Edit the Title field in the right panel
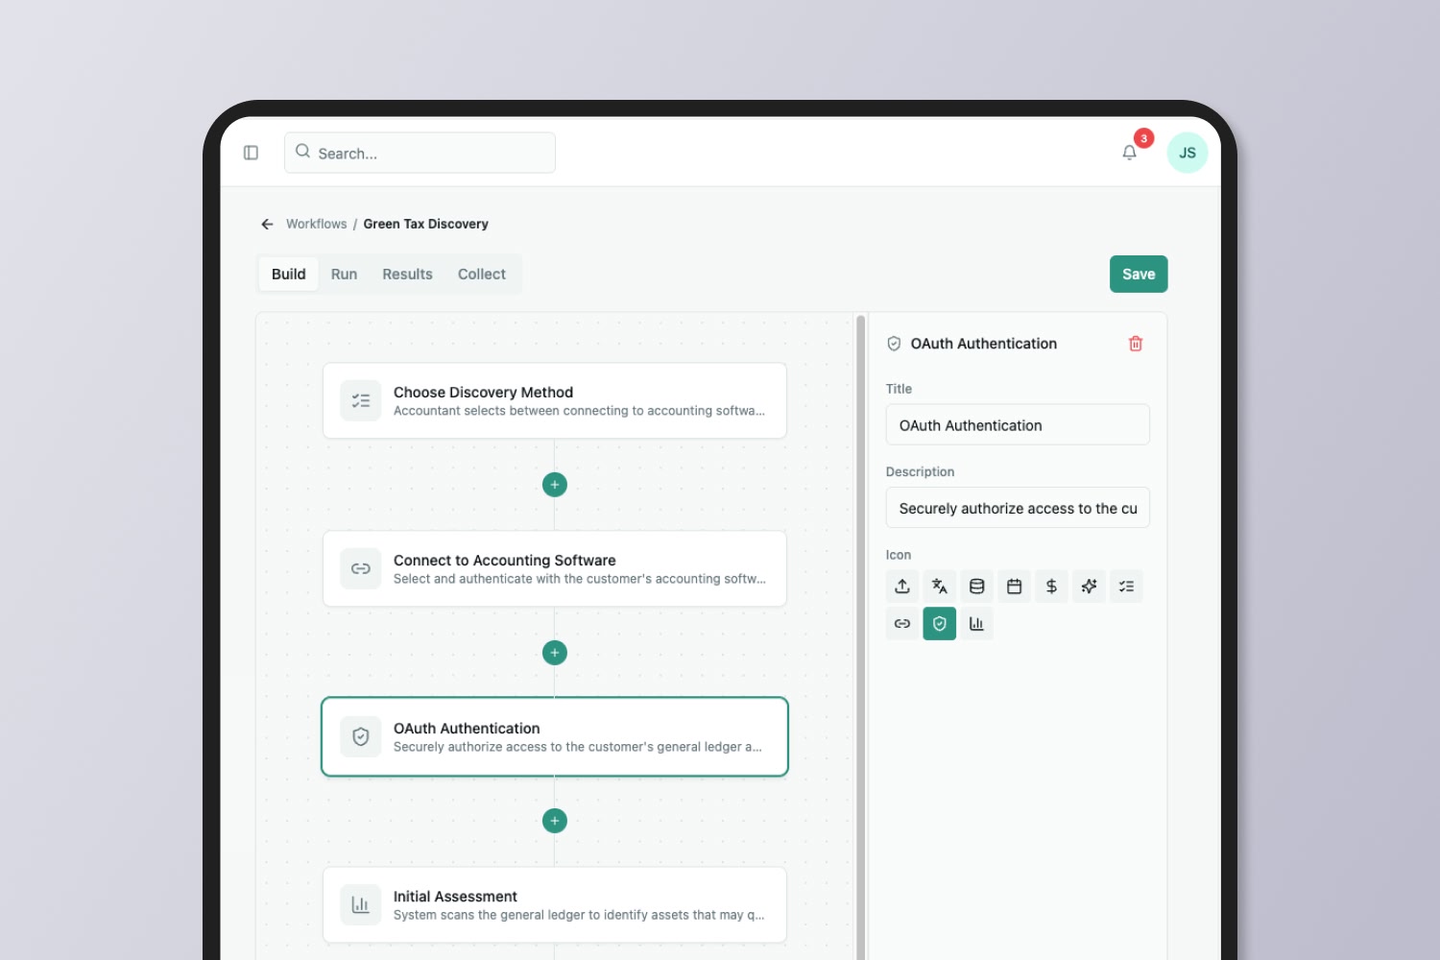The width and height of the screenshot is (1440, 960). pos(1017,424)
